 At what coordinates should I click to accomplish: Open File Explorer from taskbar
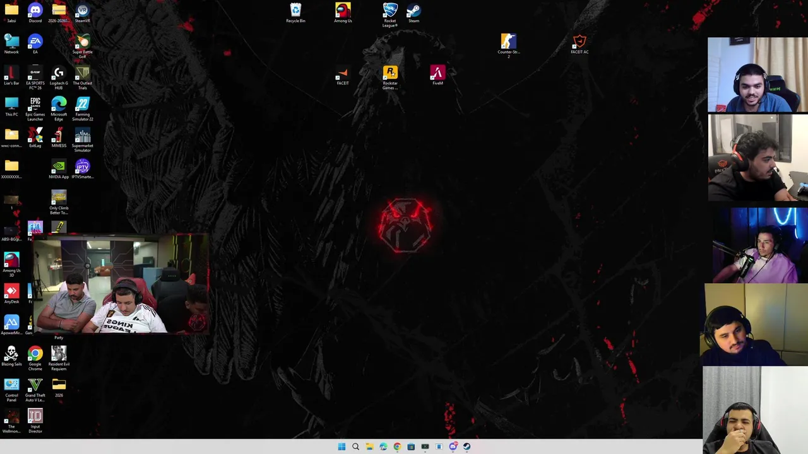[x=369, y=446]
